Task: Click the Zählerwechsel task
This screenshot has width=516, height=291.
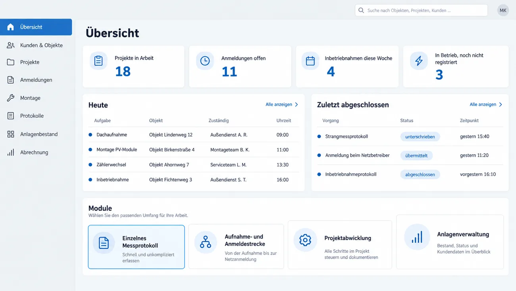Action: click(x=111, y=165)
